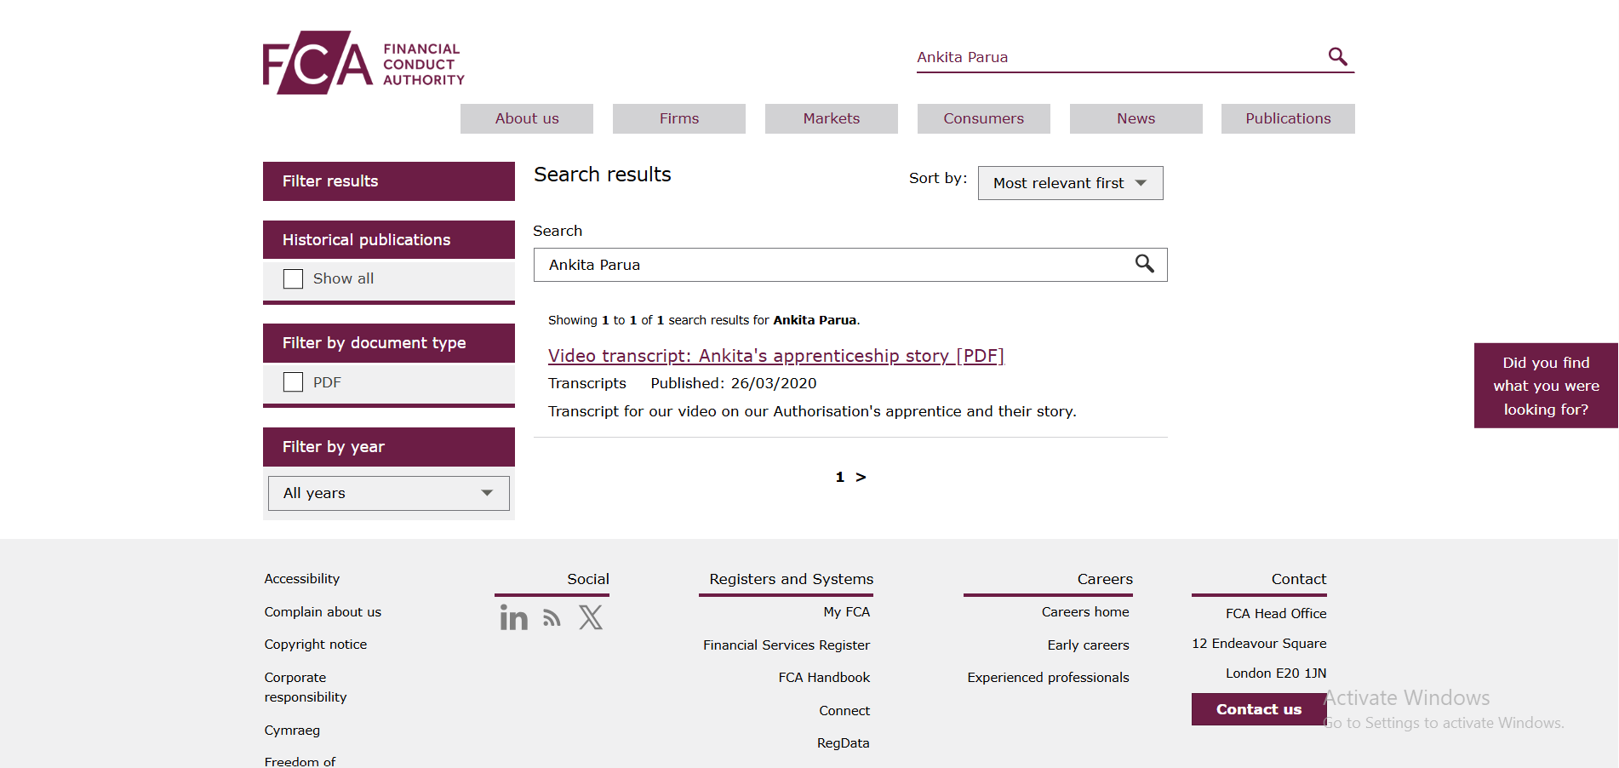Open the FCA Handbook link

824,678
